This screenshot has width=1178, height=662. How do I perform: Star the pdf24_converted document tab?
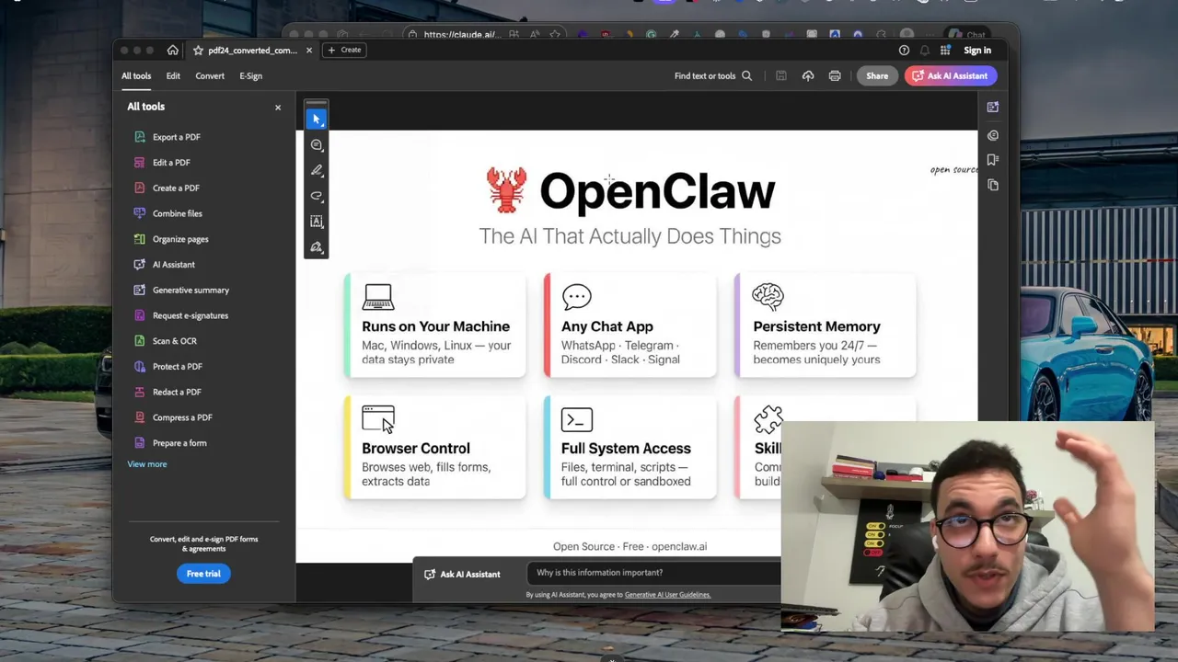pos(198,51)
